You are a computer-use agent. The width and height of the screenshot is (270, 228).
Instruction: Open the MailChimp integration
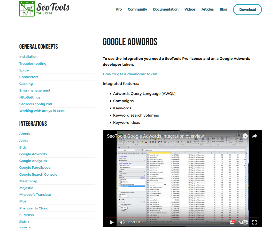pos(28,181)
